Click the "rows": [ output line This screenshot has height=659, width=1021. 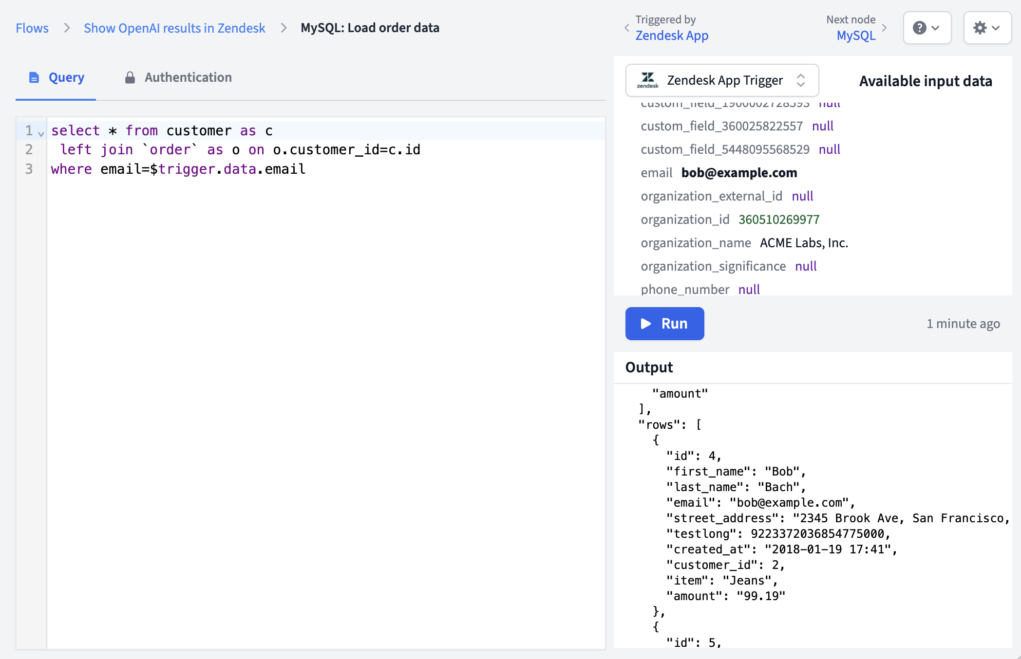670,425
